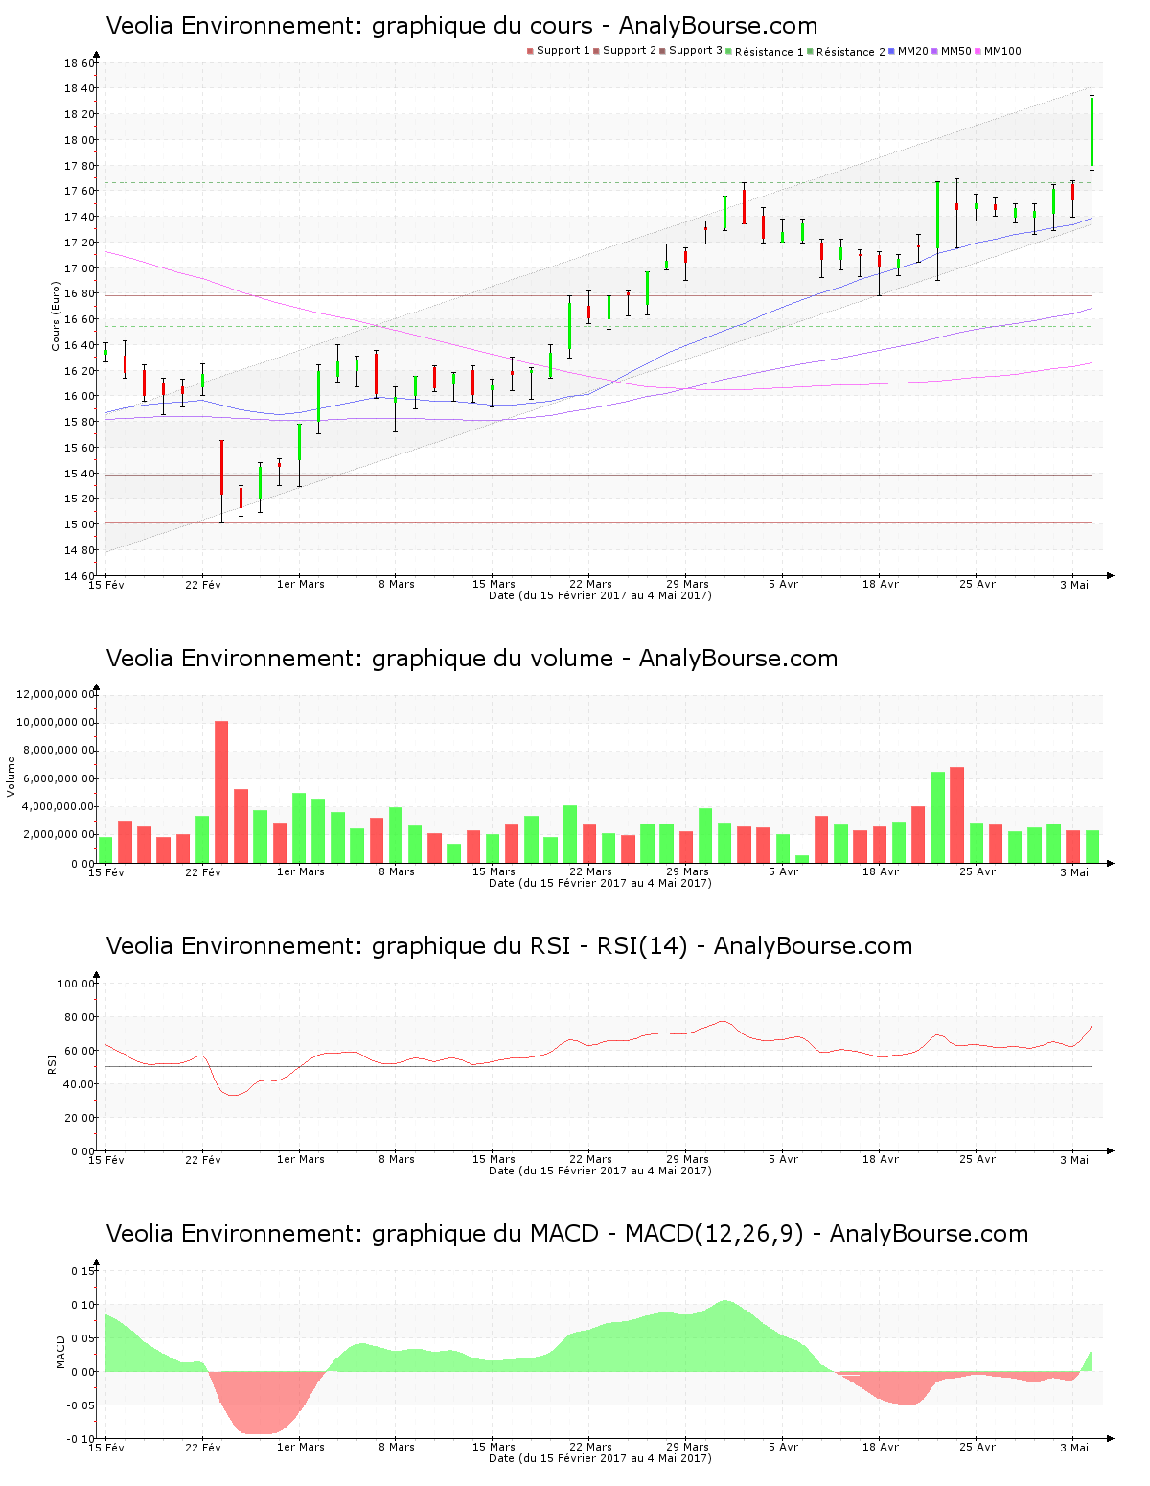Click the '18 Avr' label under the MACD chart
Image resolution: width=1150 pixels, height=1486 pixels.
pyautogui.click(x=881, y=1447)
